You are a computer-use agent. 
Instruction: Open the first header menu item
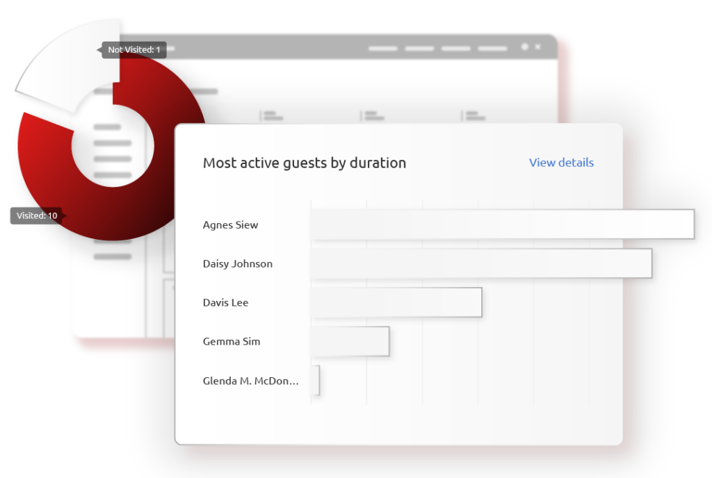click(382, 49)
